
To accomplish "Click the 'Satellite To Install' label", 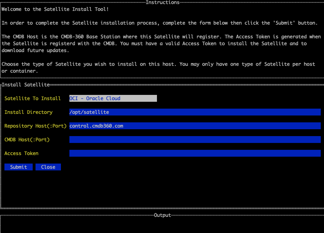I will (x=32, y=99).
